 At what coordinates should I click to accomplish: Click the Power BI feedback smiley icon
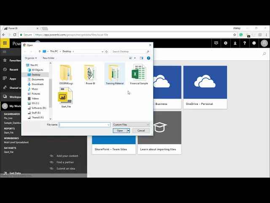pyautogui.click(x=254, y=43)
